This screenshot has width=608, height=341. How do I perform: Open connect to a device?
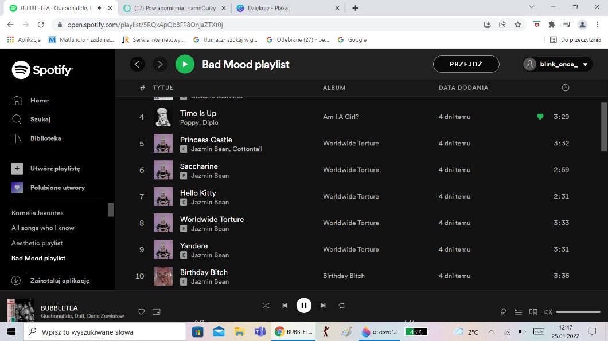pos(533,312)
